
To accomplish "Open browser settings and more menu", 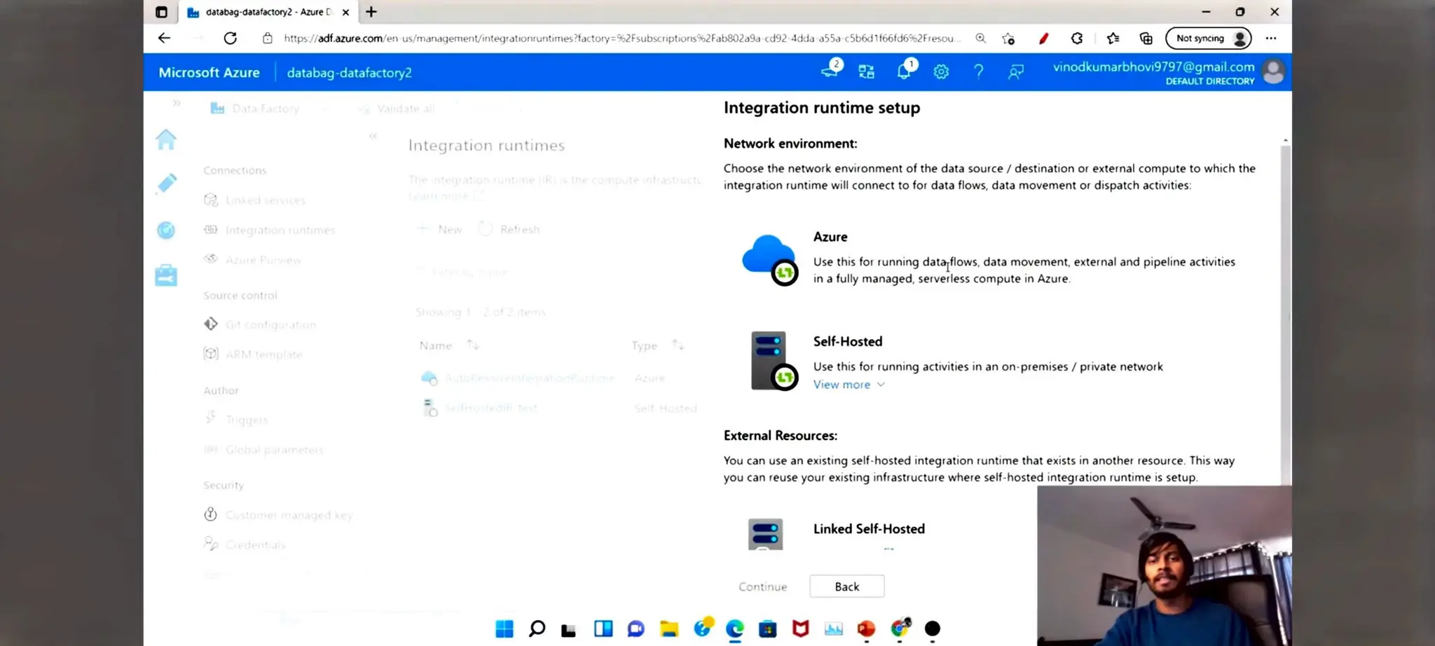I will [x=1271, y=38].
